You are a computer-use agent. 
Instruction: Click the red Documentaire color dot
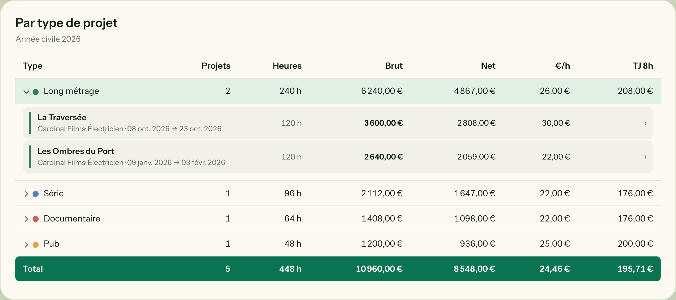tap(36, 219)
